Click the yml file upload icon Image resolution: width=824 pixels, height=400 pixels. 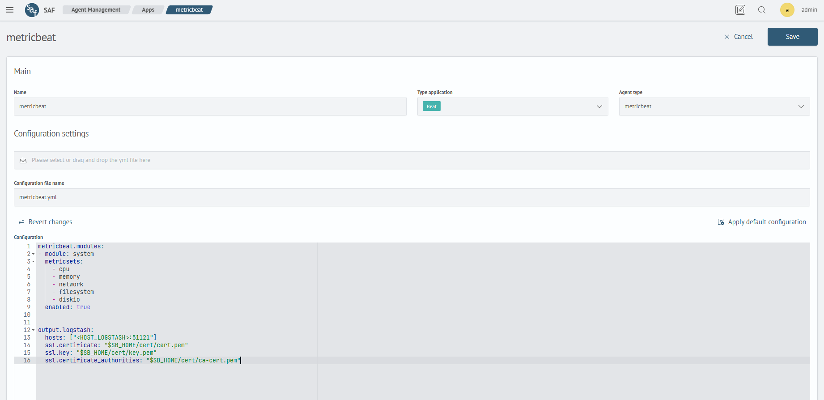click(23, 160)
